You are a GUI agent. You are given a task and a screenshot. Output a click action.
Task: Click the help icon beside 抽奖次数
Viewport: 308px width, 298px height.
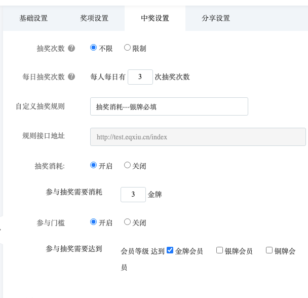(x=71, y=48)
